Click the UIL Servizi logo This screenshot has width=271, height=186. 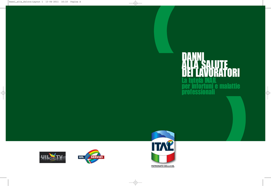point(91,156)
